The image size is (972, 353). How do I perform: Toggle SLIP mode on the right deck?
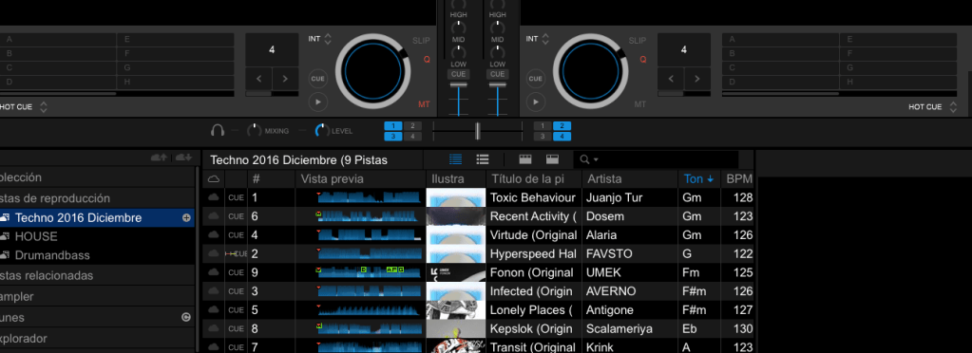pyautogui.click(x=638, y=41)
